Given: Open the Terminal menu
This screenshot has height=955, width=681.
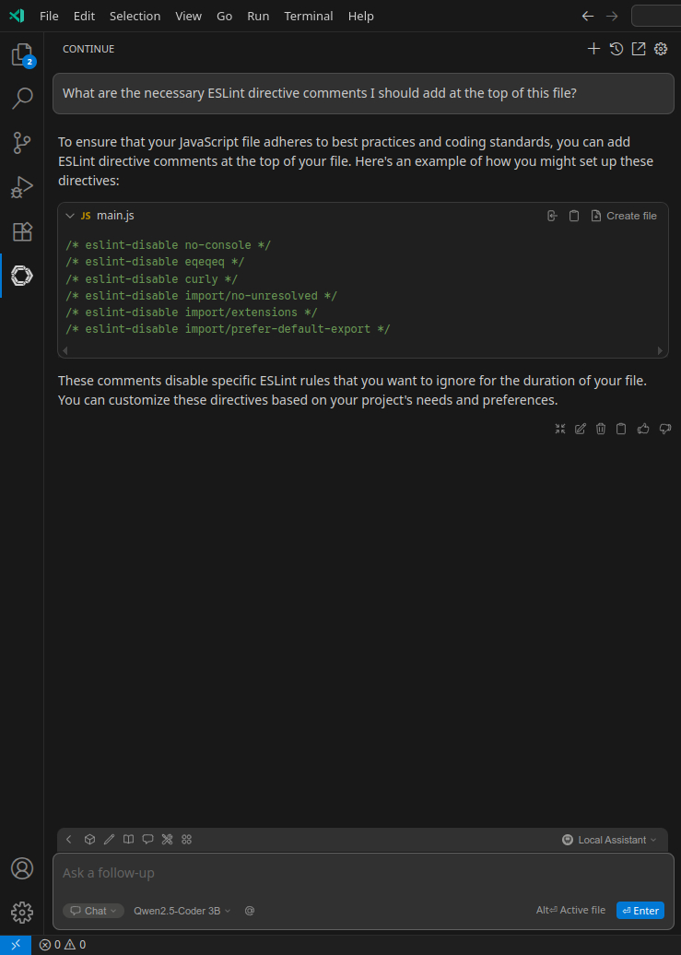Looking at the screenshot, I should (309, 17).
